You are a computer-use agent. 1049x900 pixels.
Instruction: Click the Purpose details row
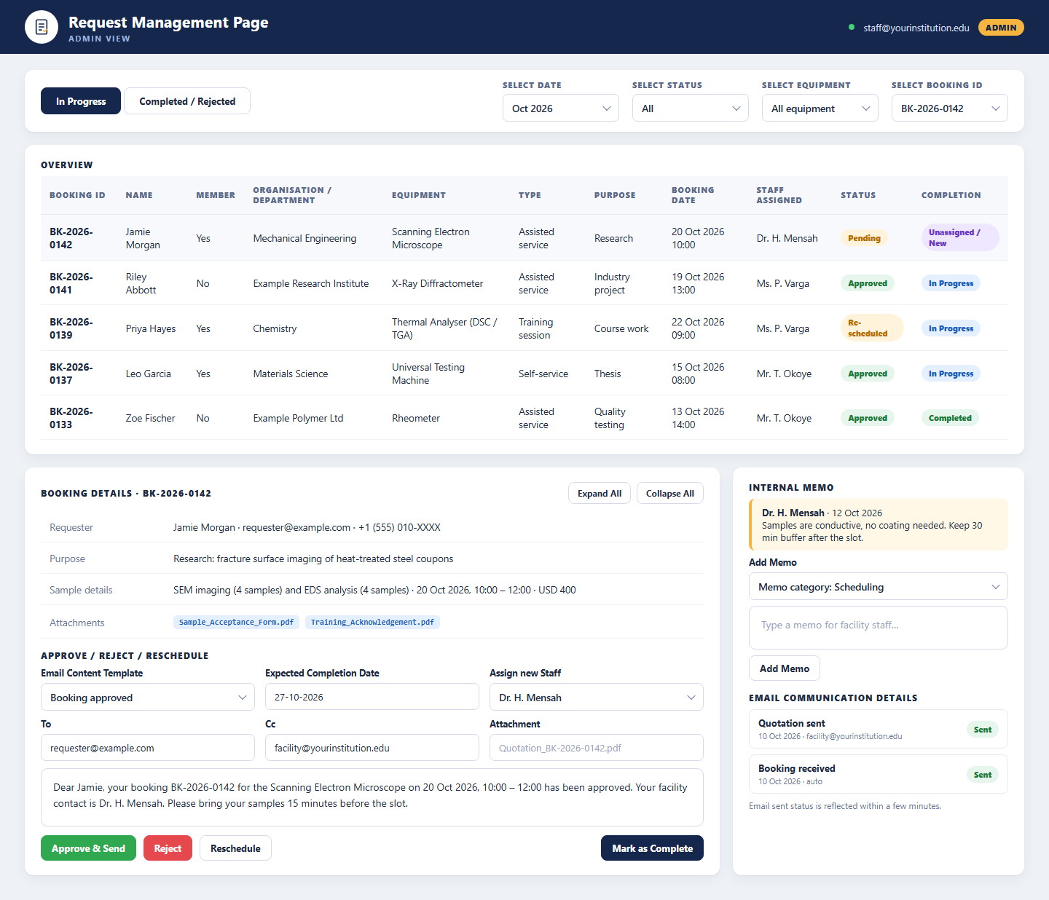click(372, 558)
